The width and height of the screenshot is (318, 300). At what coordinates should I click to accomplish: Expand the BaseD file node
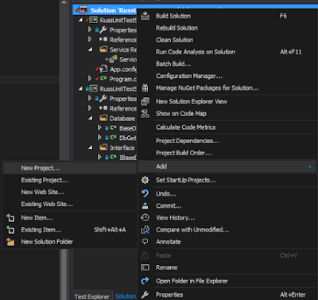click(99, 127)
